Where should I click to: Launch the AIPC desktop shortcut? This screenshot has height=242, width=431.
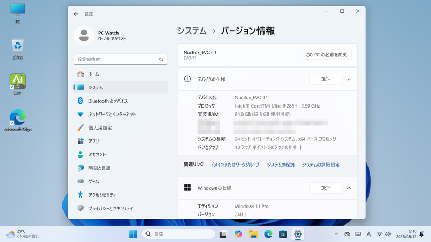coord(18,84)
